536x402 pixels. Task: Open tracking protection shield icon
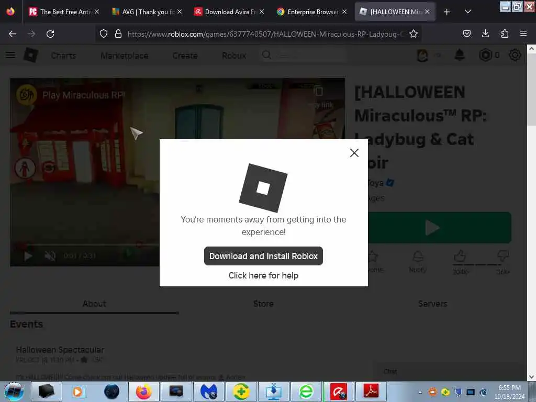(x=104, y=34)
